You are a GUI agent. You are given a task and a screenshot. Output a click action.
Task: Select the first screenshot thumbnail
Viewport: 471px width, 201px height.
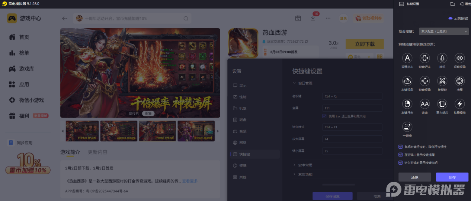(x=82, y=131)
